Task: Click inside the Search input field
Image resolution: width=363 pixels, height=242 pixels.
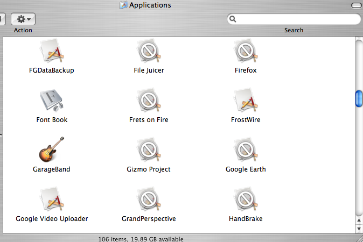Action: (294, 19)
